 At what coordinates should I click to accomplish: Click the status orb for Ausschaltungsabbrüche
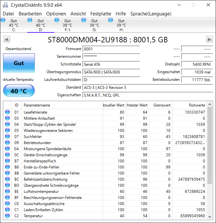pyautogui.click(x=7, y=204)
